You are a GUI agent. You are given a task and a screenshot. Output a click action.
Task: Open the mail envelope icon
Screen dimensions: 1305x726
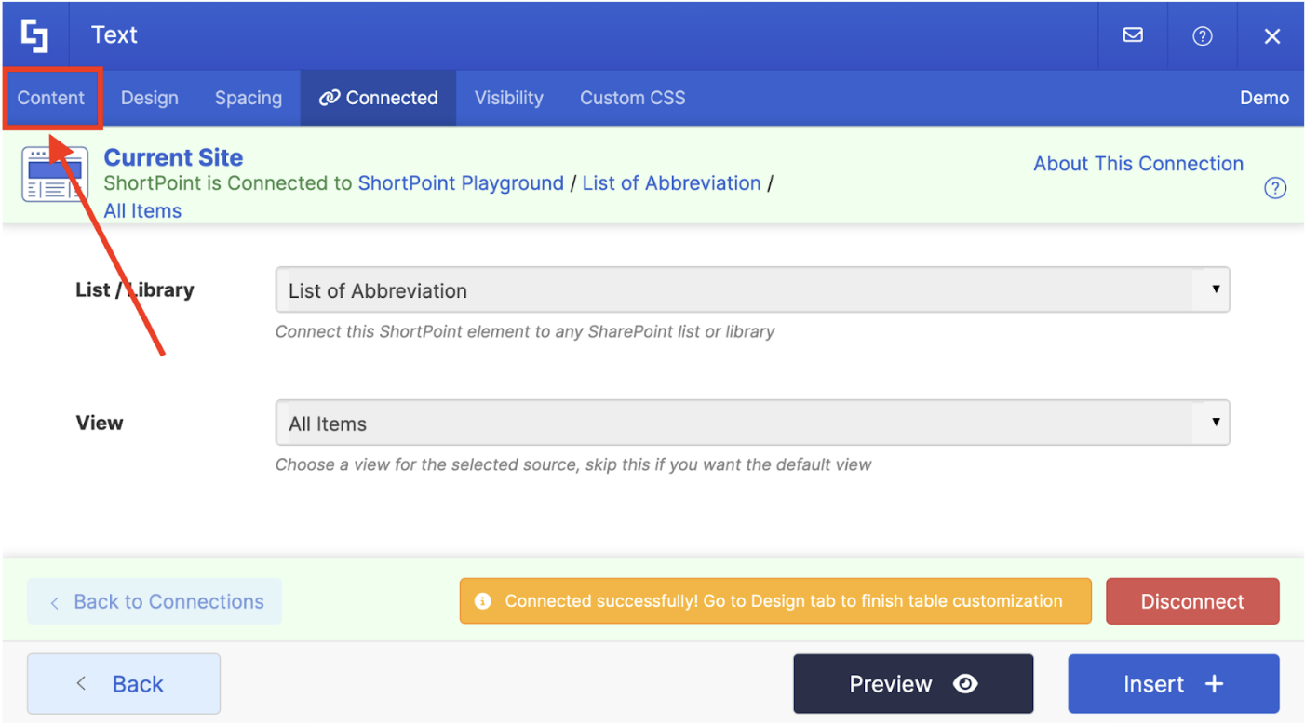1133,35
